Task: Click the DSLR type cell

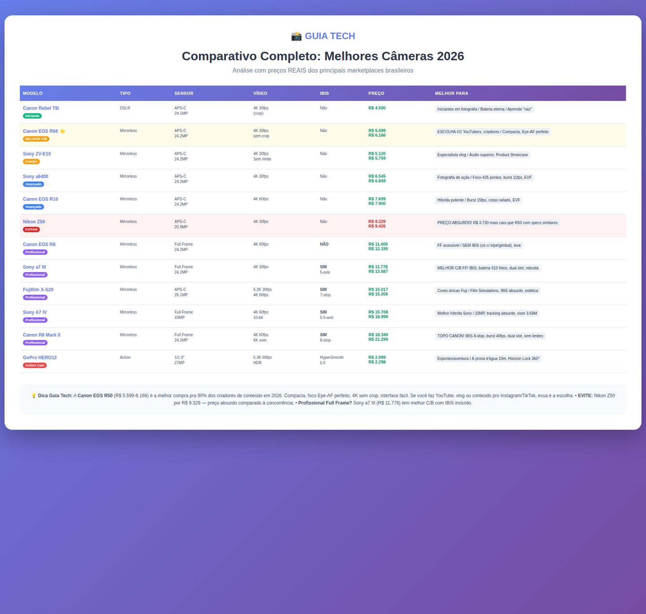Action: coord(125,108)
